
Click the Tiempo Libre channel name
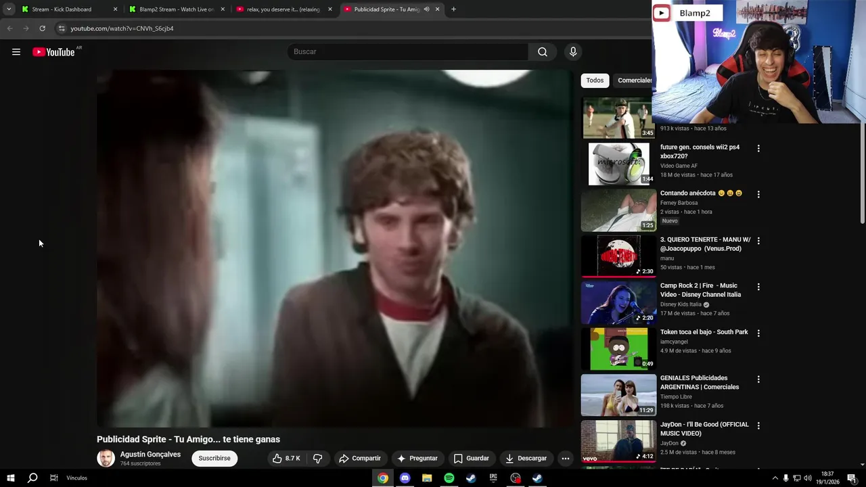(x=676, y=397)
